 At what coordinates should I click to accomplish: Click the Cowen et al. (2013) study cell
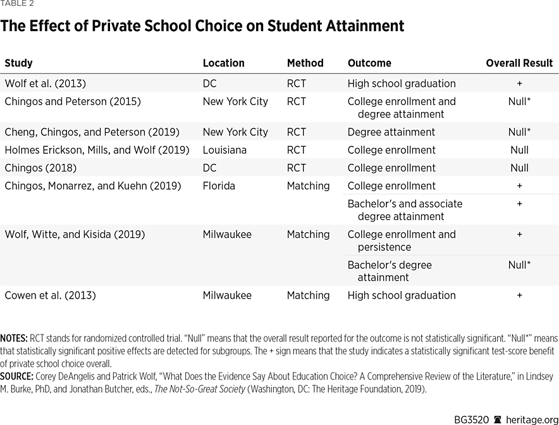[x=50, y=295]
